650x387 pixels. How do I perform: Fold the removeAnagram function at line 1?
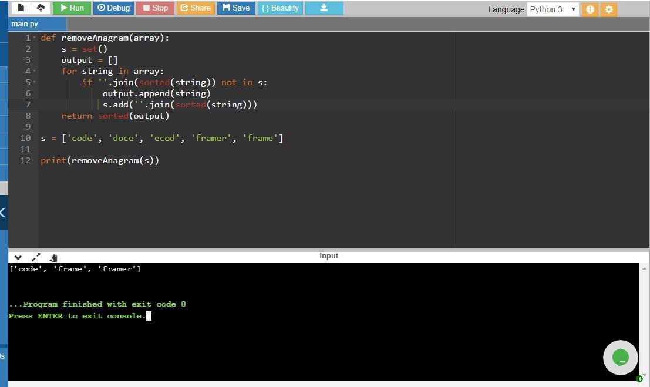[x=34, y=38]
